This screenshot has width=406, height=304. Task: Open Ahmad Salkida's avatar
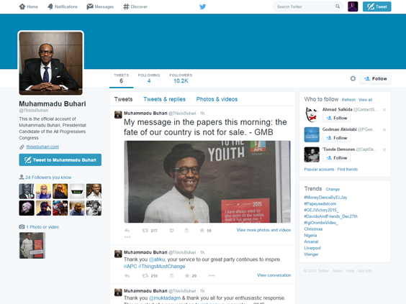point(312,114)
